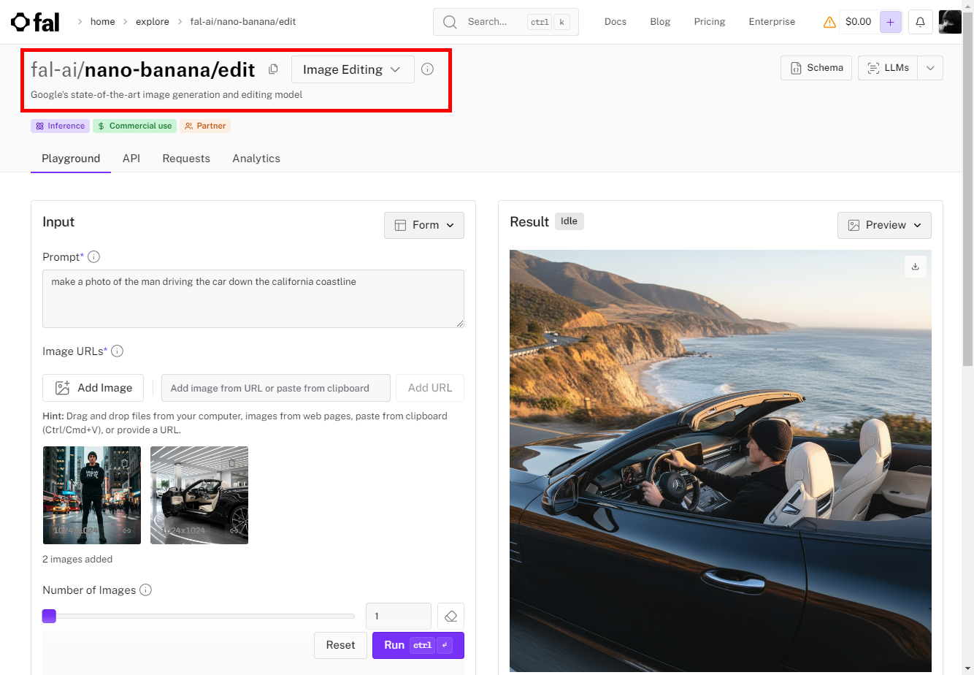This screenshot has width=974, height=675.
Task: Open the info icon beside Image Editing
Action: point(428,69)
